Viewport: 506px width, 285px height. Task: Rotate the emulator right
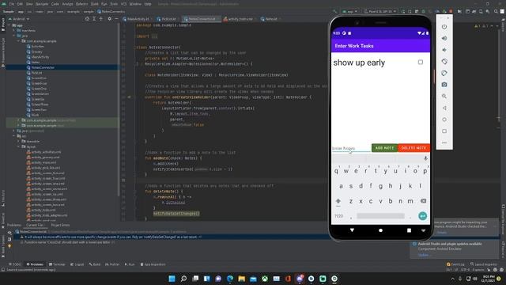444,73
